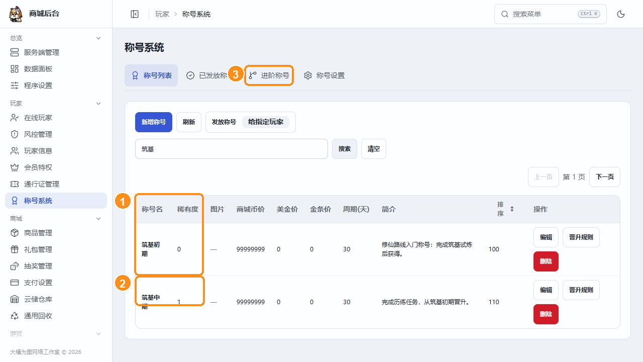Focus the 搜索菜单 search box

click(551, 14)
